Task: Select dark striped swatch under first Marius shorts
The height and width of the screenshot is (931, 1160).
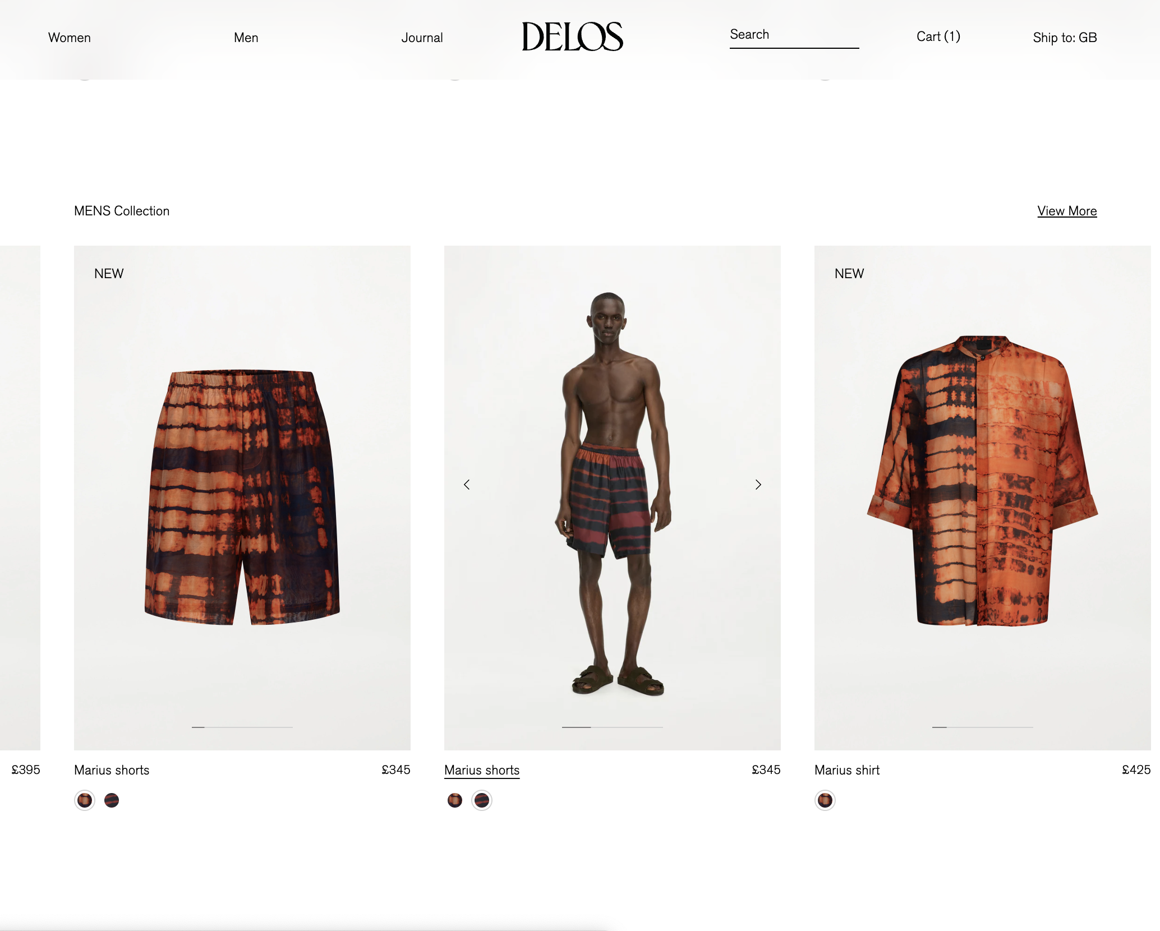Action: click(x=112, y=800)
